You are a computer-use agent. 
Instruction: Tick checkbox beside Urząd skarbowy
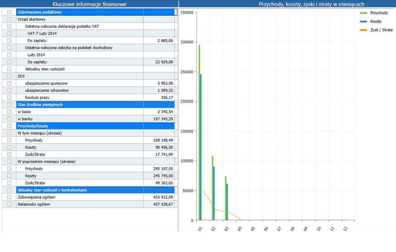pyautogui.click(x=9, y=19)
